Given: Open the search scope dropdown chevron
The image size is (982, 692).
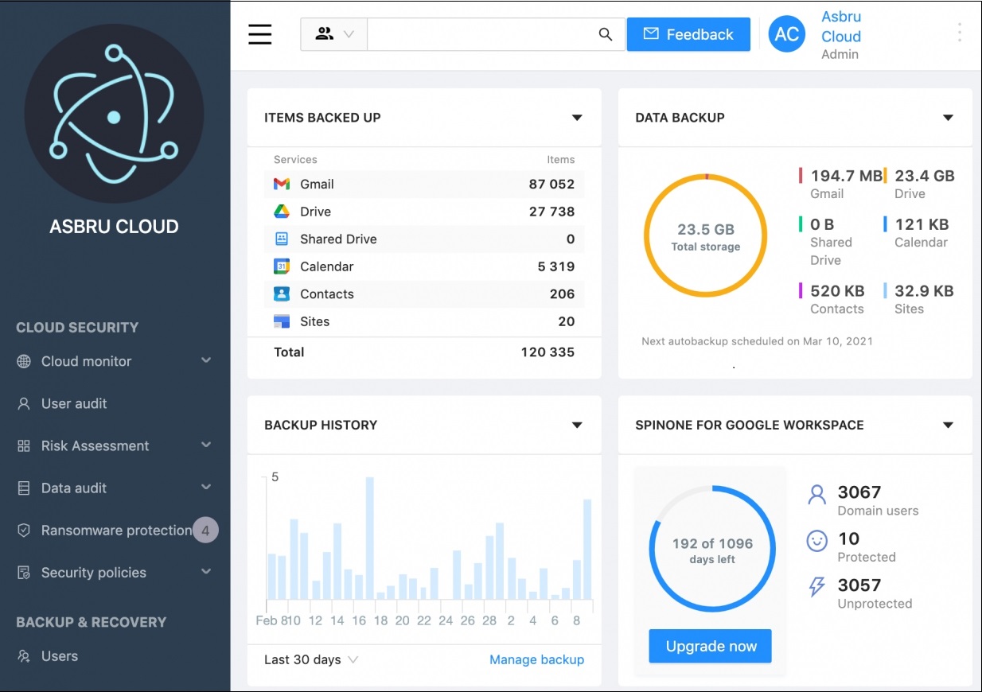Looking at the screenshot, I should pos(348,34).
